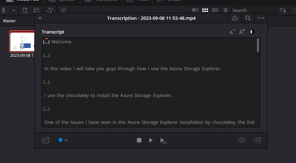Click the line 'In this video I will take you guys'
The image size is (296, 163).
pyautogui.click(x=133, y=68)
